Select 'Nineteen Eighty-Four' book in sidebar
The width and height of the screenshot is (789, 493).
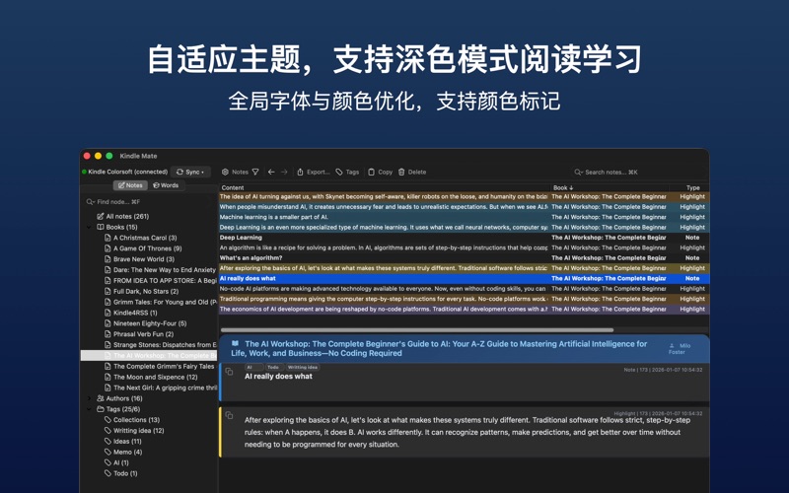tap(149, 323)
